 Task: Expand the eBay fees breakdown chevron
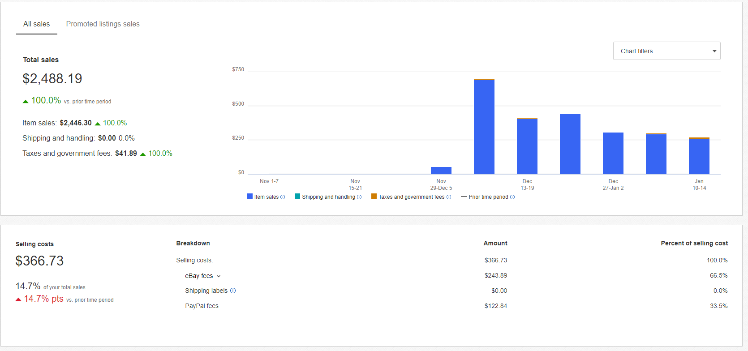tap(219, 276)
